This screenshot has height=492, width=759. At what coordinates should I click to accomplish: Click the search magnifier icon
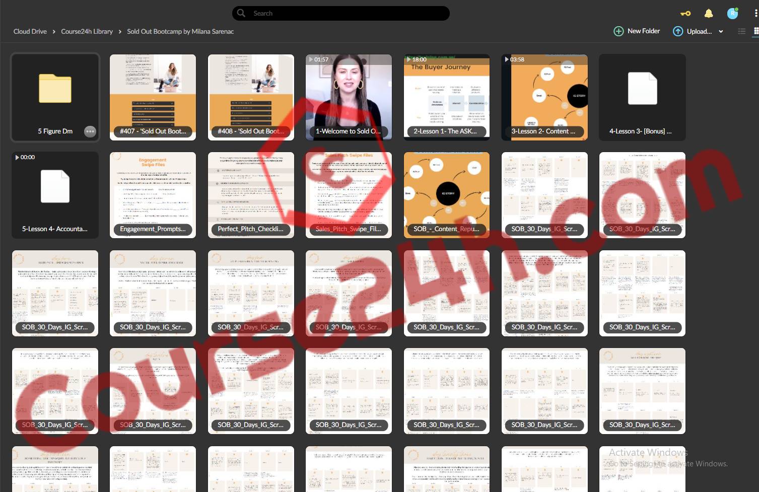coord(241,13)
